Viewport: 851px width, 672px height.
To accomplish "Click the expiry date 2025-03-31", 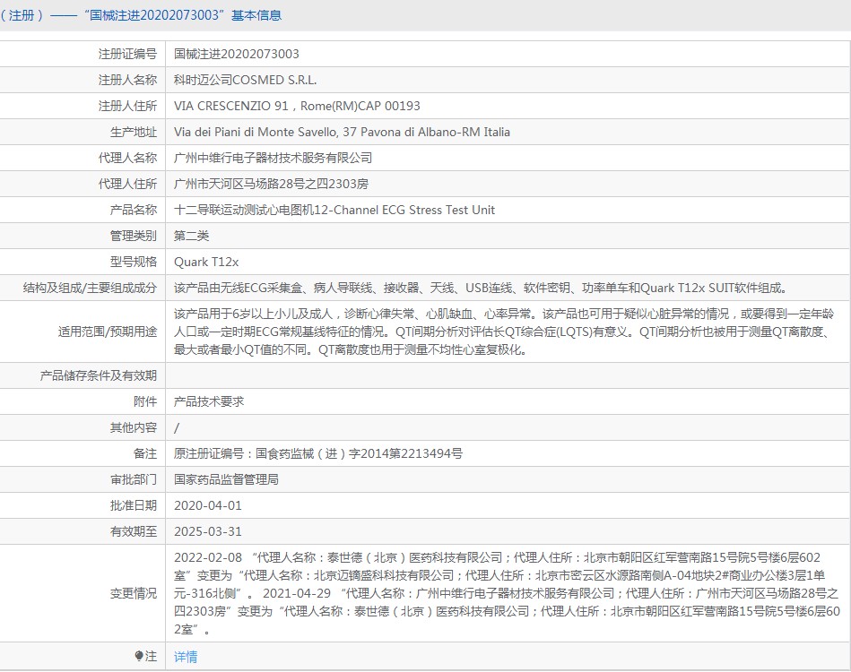I will [x=208, y=531].
